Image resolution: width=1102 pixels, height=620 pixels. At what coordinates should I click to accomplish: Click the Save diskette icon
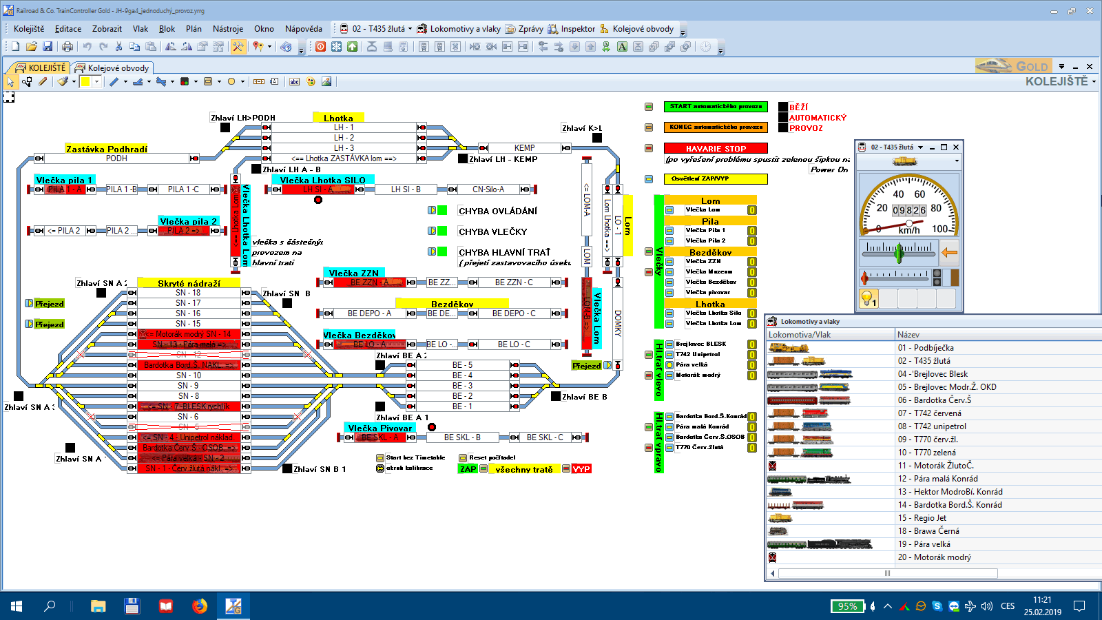point(48,47)
